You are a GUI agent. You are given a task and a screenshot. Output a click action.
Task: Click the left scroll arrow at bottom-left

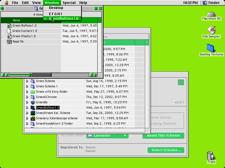3,75
